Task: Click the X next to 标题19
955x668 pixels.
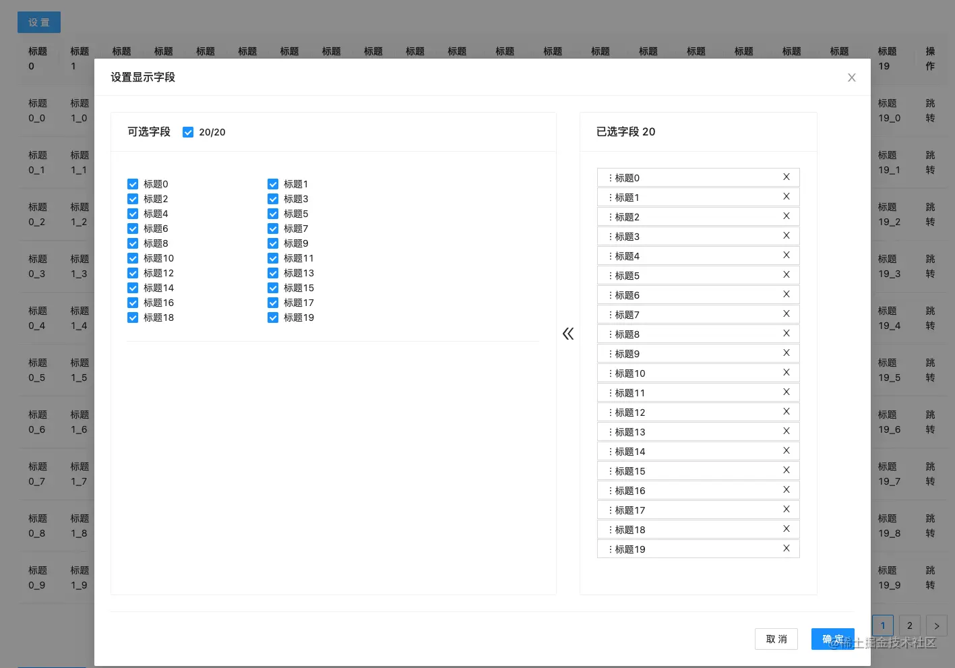Action: pos(786,549)
